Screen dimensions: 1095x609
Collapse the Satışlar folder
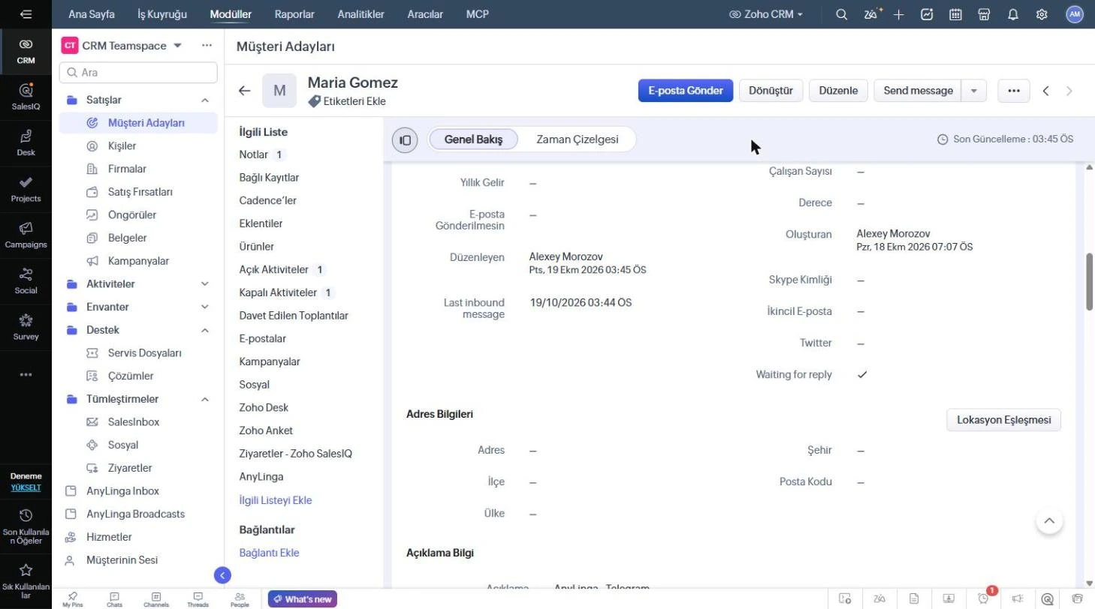point(204,100)
